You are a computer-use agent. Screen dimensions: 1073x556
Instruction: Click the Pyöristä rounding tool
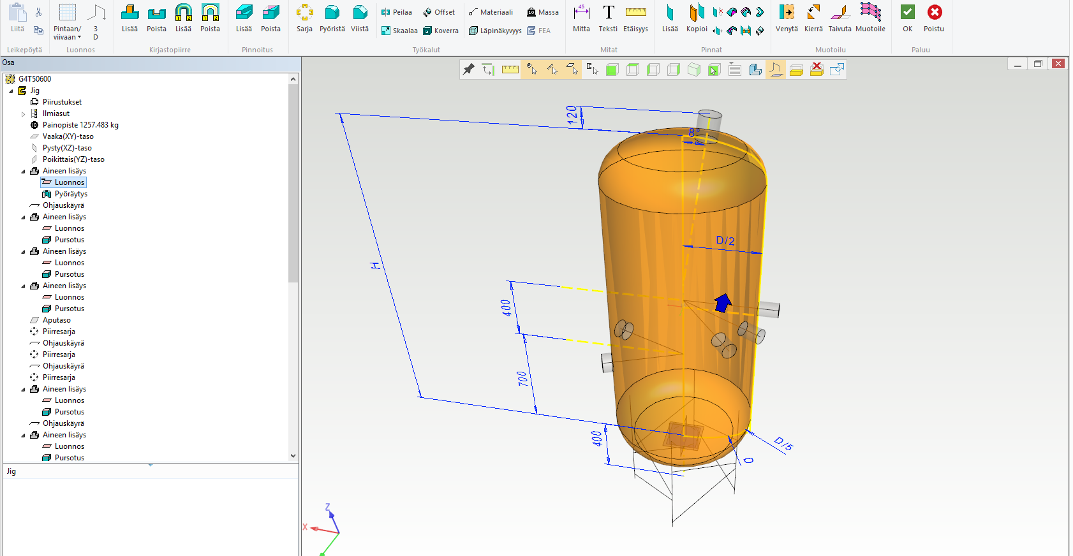pyautogui.click(x=332, y=18)
